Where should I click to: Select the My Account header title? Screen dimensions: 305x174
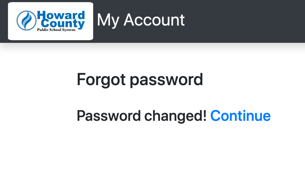(x=141, y=20)
